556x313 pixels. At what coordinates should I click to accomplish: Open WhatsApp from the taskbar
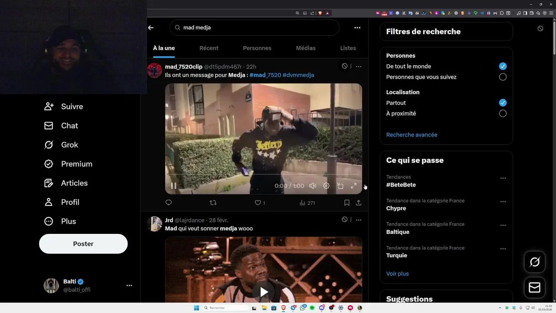(x=302, y=308)
